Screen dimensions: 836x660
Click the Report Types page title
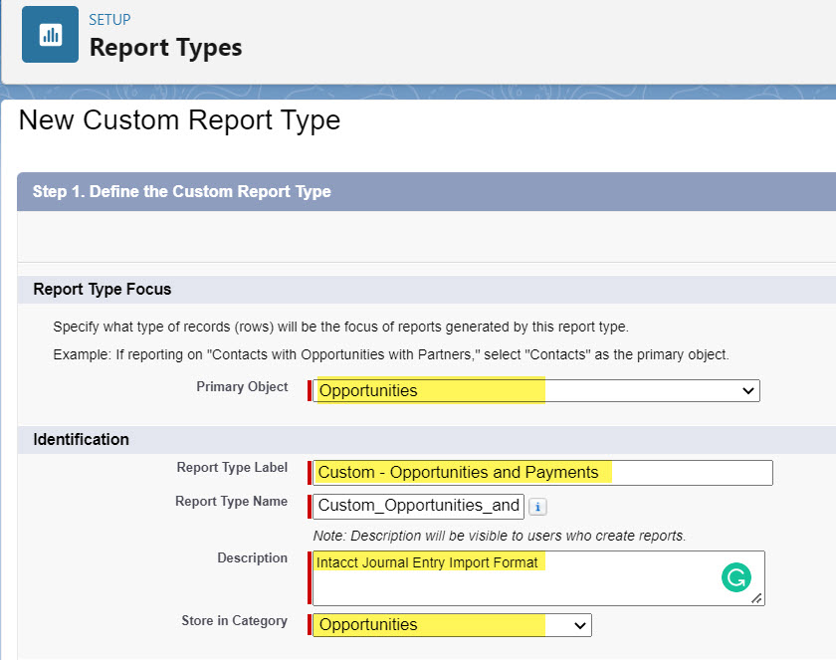coord(165,47)
